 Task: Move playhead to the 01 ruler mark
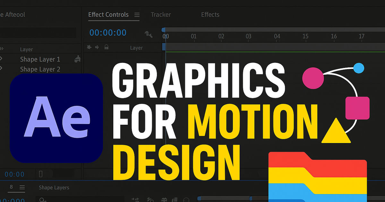pos(193,36)
